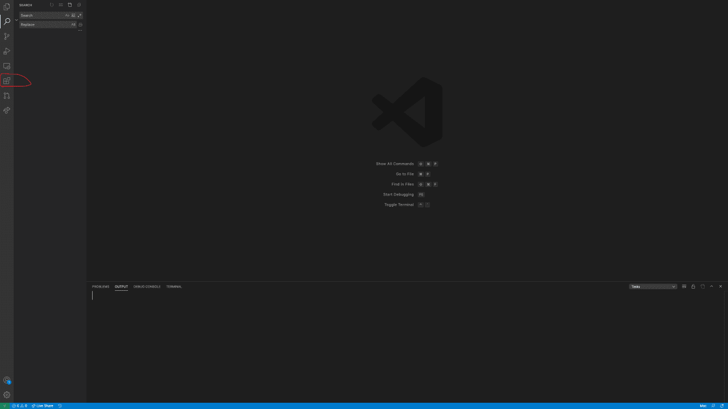Clear the output panel
728x409 pixels.
pyautogui.click(x=684, y=286)
